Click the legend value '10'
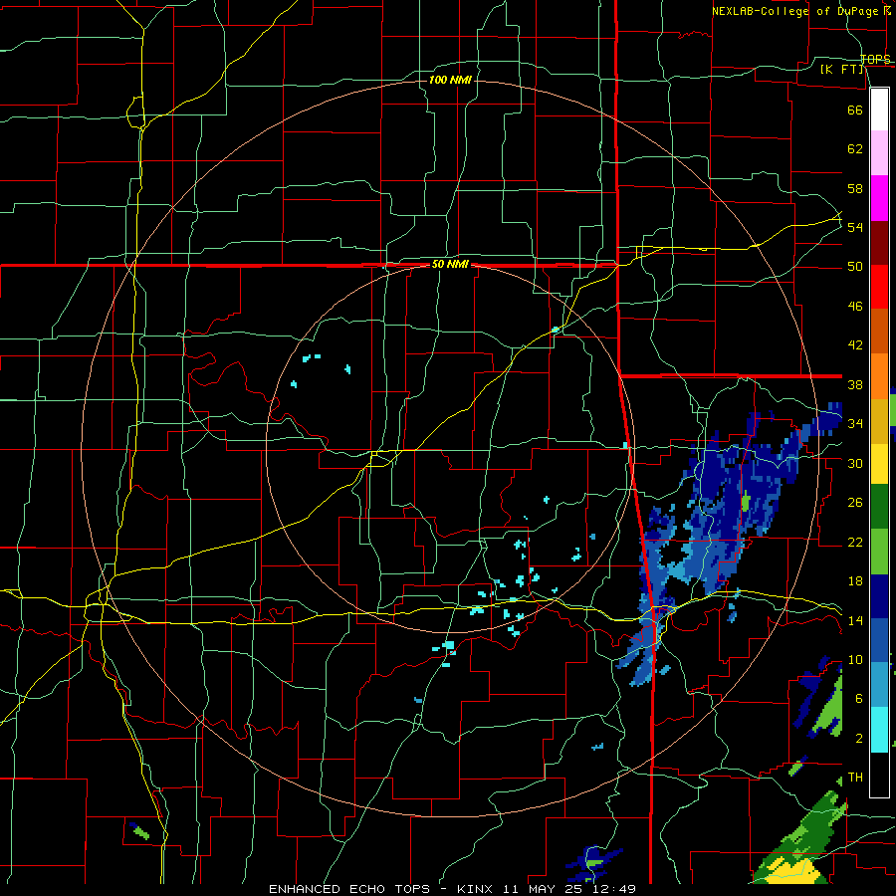This screenshot has height=896, width=896. [x=855, y=659]
